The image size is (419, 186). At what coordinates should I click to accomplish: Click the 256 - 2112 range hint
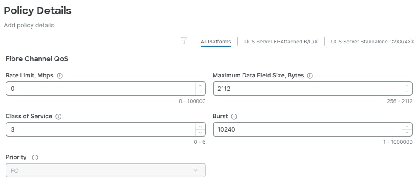399,101
